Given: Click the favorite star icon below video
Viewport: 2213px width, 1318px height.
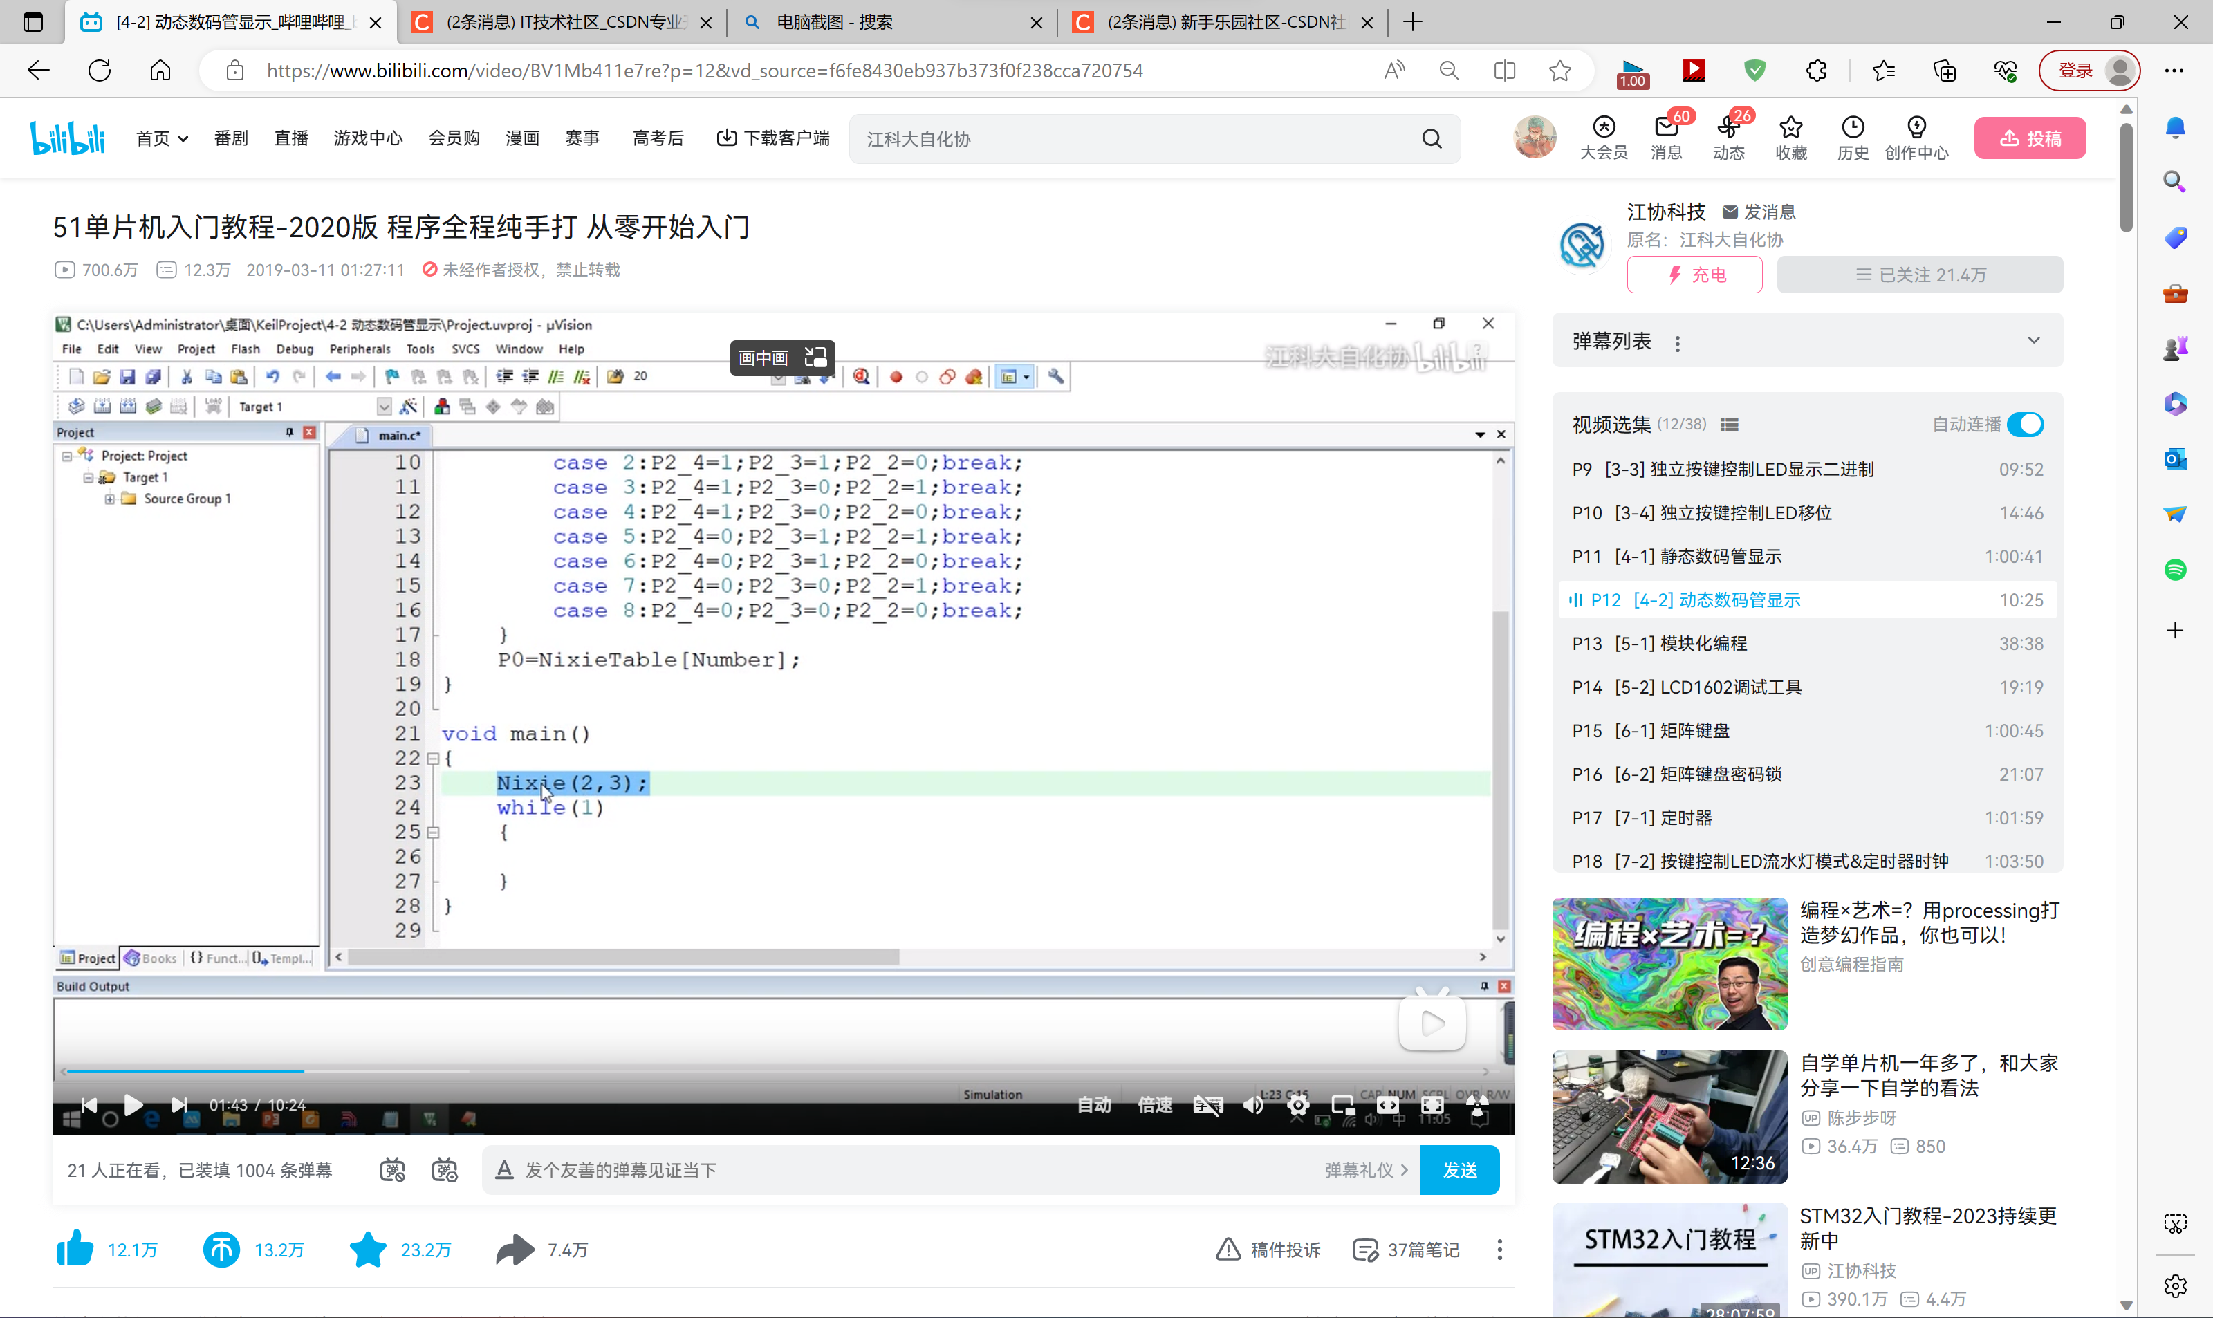Looking at the screenshot, I should [368, 1249].
